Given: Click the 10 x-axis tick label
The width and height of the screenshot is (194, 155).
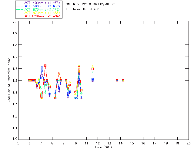Looking at the screenshot, I should pos(75,143).
